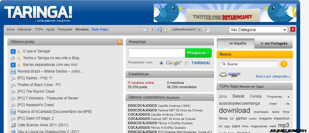This screenshot has height=133, width=309.
Task: Log out with the [x] link
Action: pos(199,30)
